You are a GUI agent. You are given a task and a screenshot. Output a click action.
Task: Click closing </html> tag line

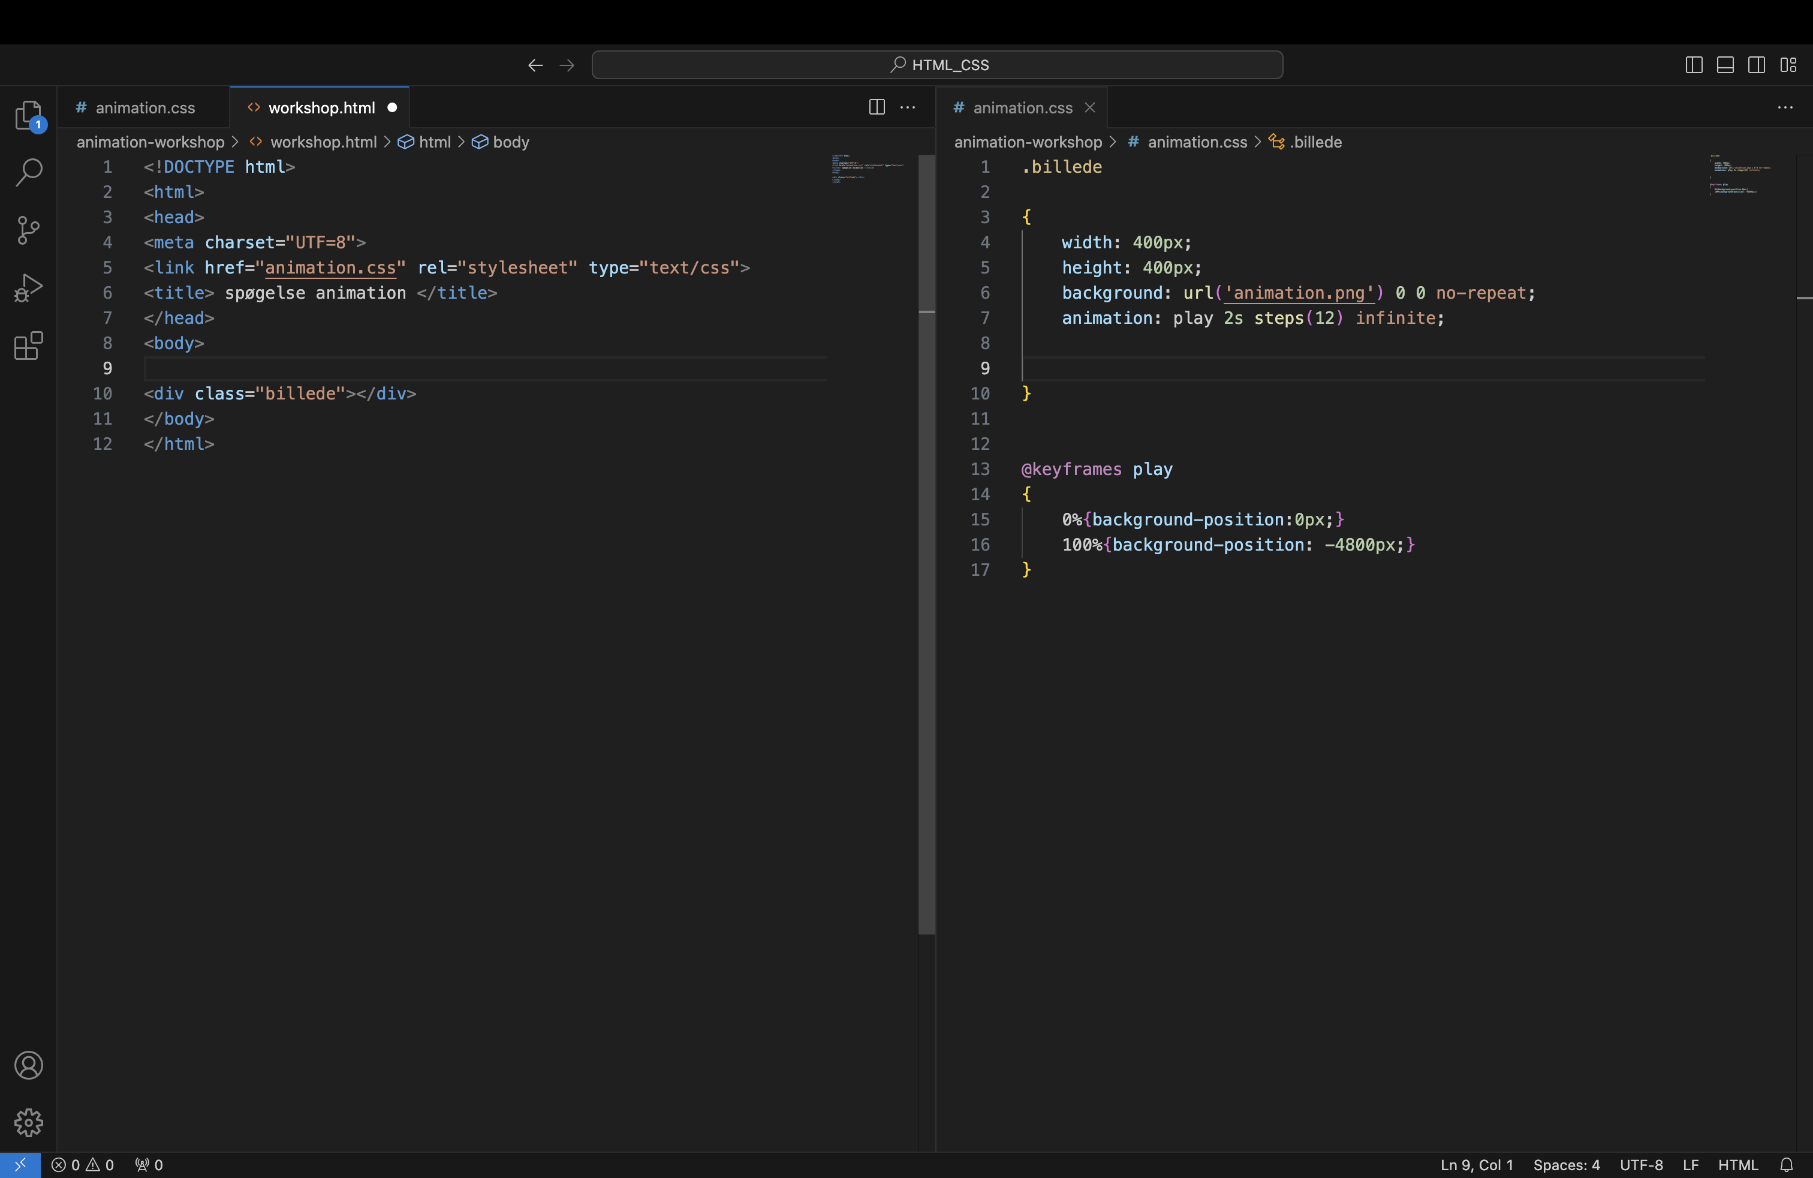[x=179, y=443]
